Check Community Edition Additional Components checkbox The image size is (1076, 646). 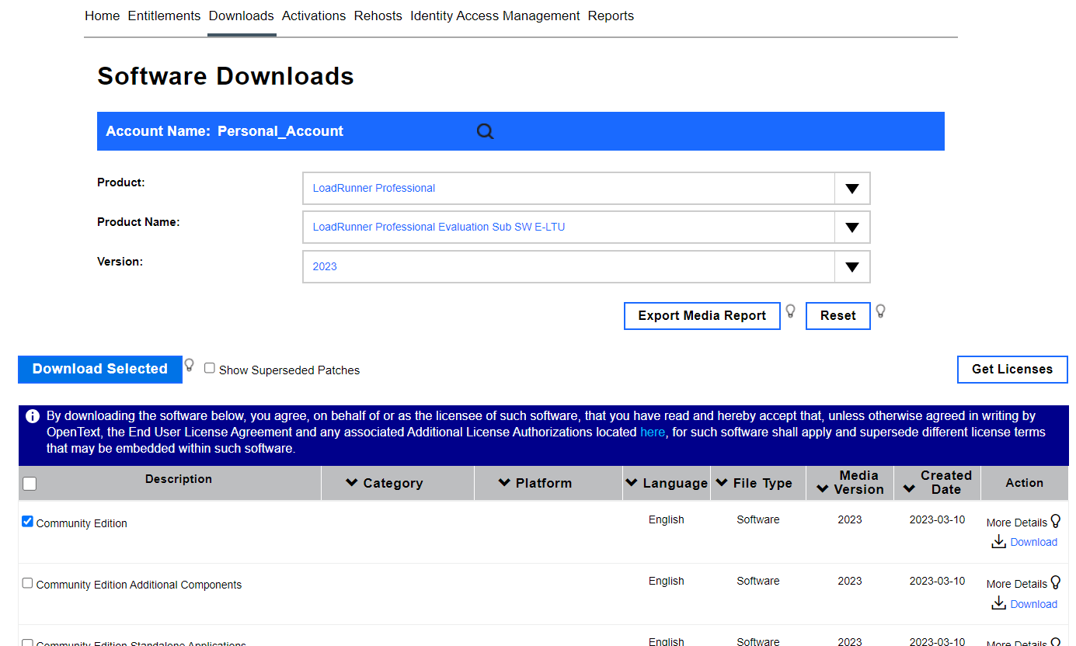(28, 583)
